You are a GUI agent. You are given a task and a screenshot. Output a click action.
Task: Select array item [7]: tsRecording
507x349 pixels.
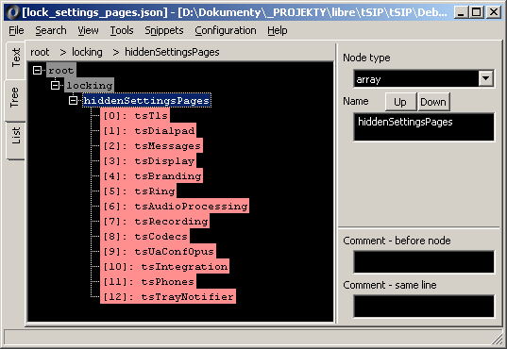(x=155, y=221)
